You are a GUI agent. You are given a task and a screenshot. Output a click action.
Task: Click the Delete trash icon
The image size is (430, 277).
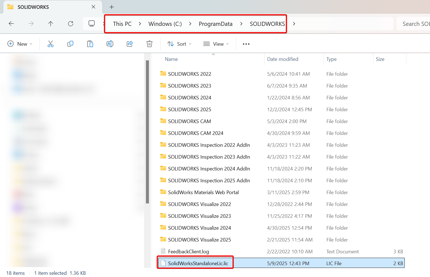[149, 44]
